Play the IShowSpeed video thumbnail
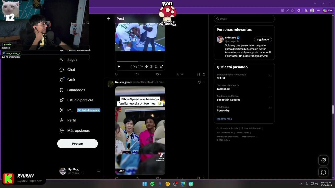This screenshot has height=188, width=335. pos(140,131)
